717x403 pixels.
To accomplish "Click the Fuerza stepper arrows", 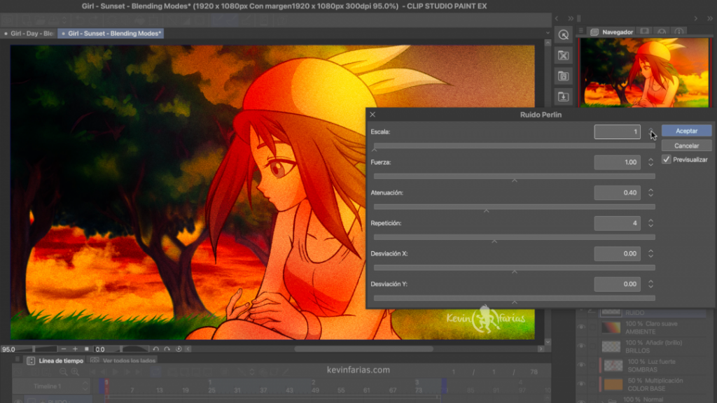I will coord(650,162).
